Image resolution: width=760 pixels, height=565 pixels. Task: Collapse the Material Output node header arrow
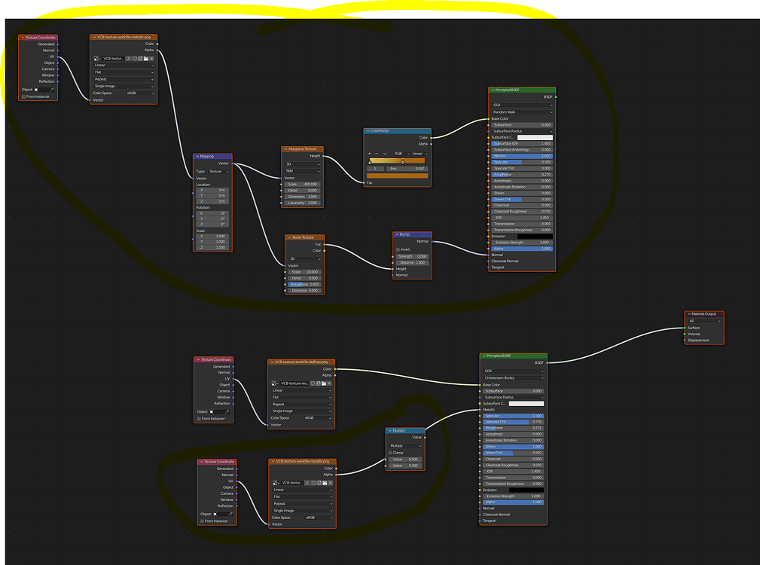688,314
